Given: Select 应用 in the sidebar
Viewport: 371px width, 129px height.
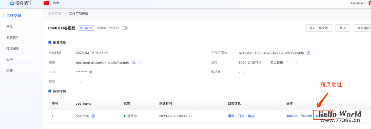Looking at the screenshot, I should point(10,59).
